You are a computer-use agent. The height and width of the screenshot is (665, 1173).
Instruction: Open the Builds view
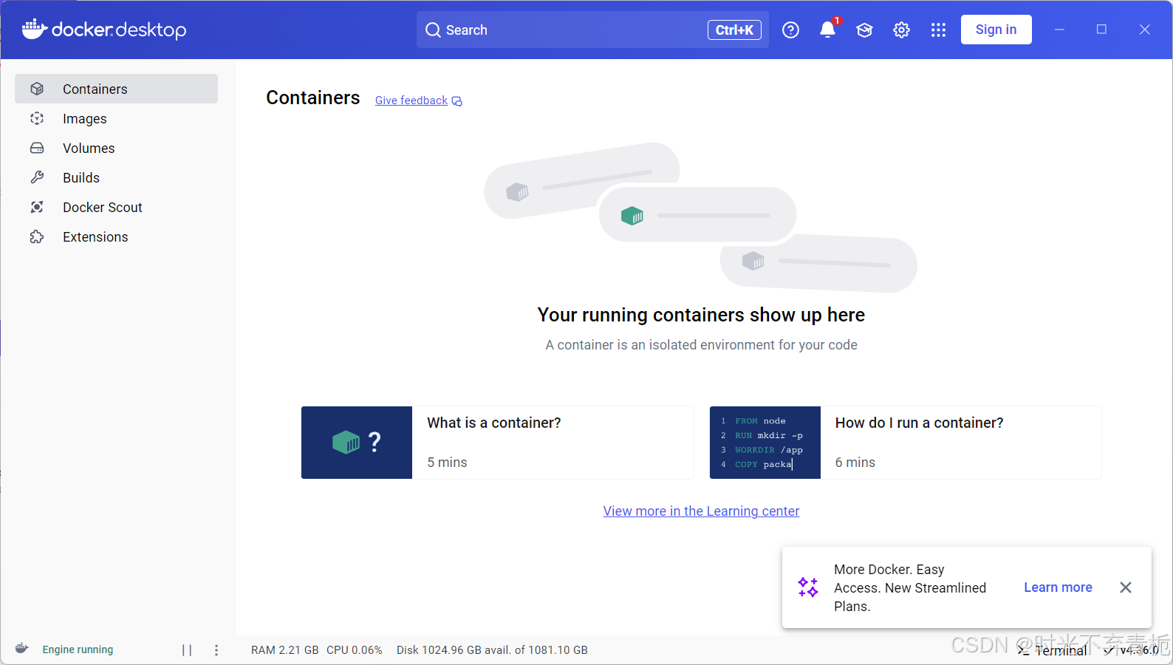(x=116, y=177)
